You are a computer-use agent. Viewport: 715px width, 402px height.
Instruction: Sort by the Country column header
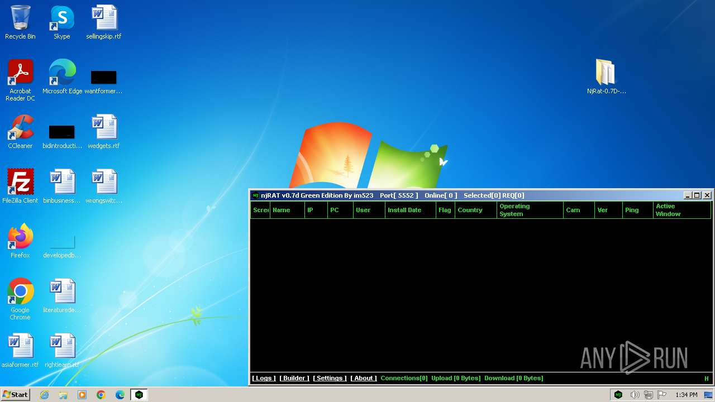click(x=476, y=210)
